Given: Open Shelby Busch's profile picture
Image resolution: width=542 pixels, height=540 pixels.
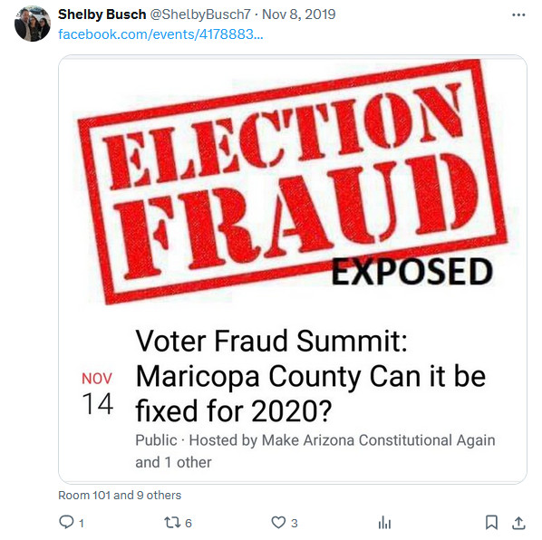Looking at the screenshot, I should (33, 24).
